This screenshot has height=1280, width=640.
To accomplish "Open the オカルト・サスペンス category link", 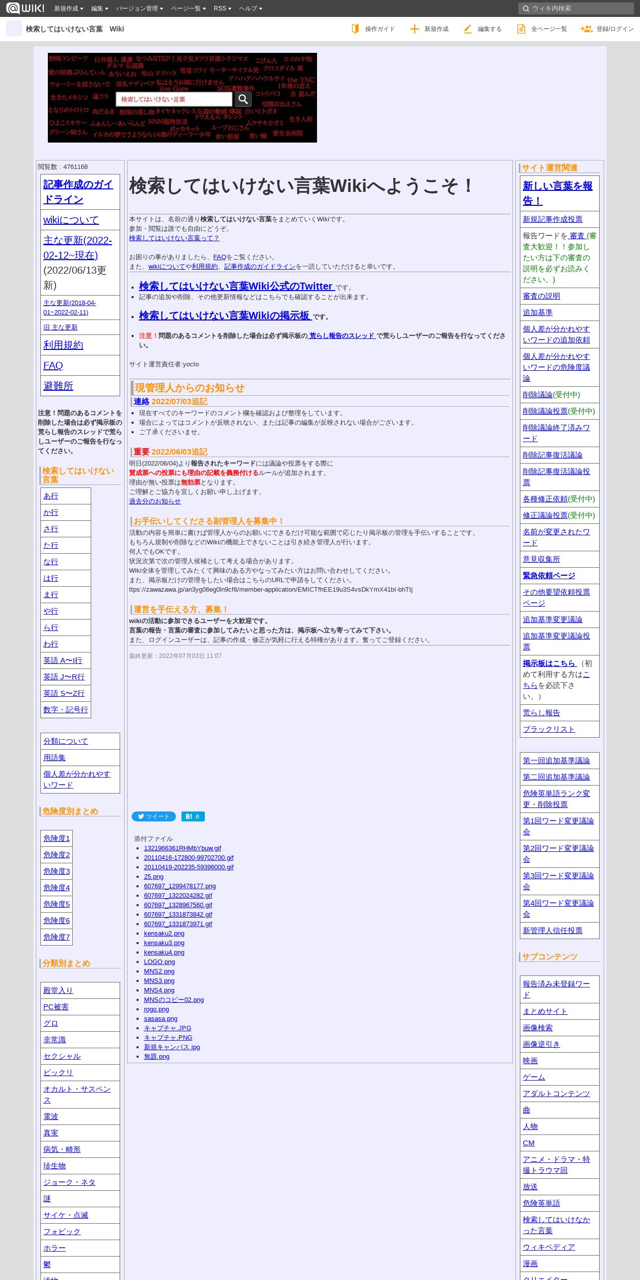I will point(77,1095).
